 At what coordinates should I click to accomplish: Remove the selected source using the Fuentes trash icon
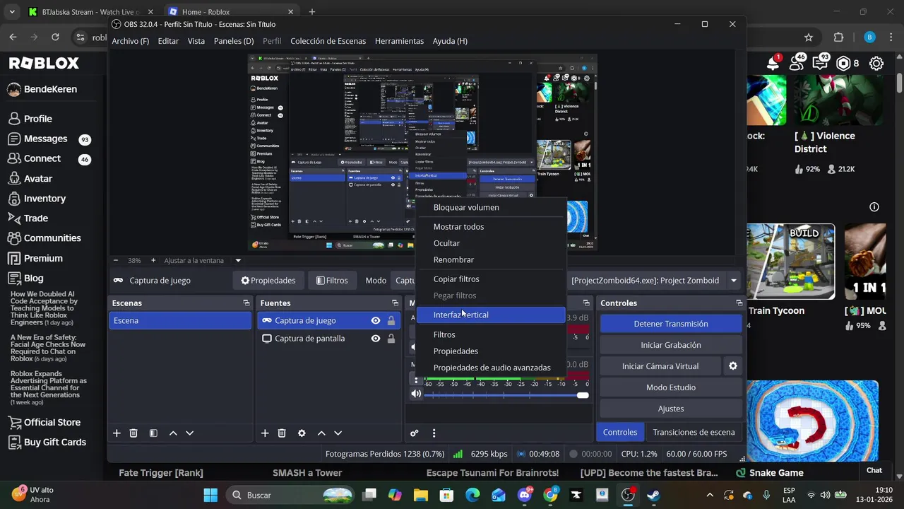click(x=282, y=433)
